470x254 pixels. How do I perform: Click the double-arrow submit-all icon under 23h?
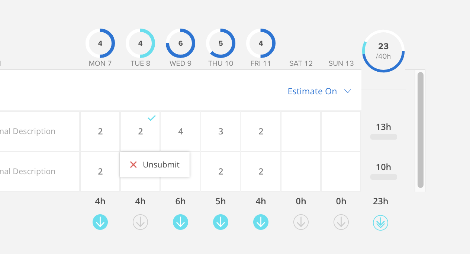(380, 223)
